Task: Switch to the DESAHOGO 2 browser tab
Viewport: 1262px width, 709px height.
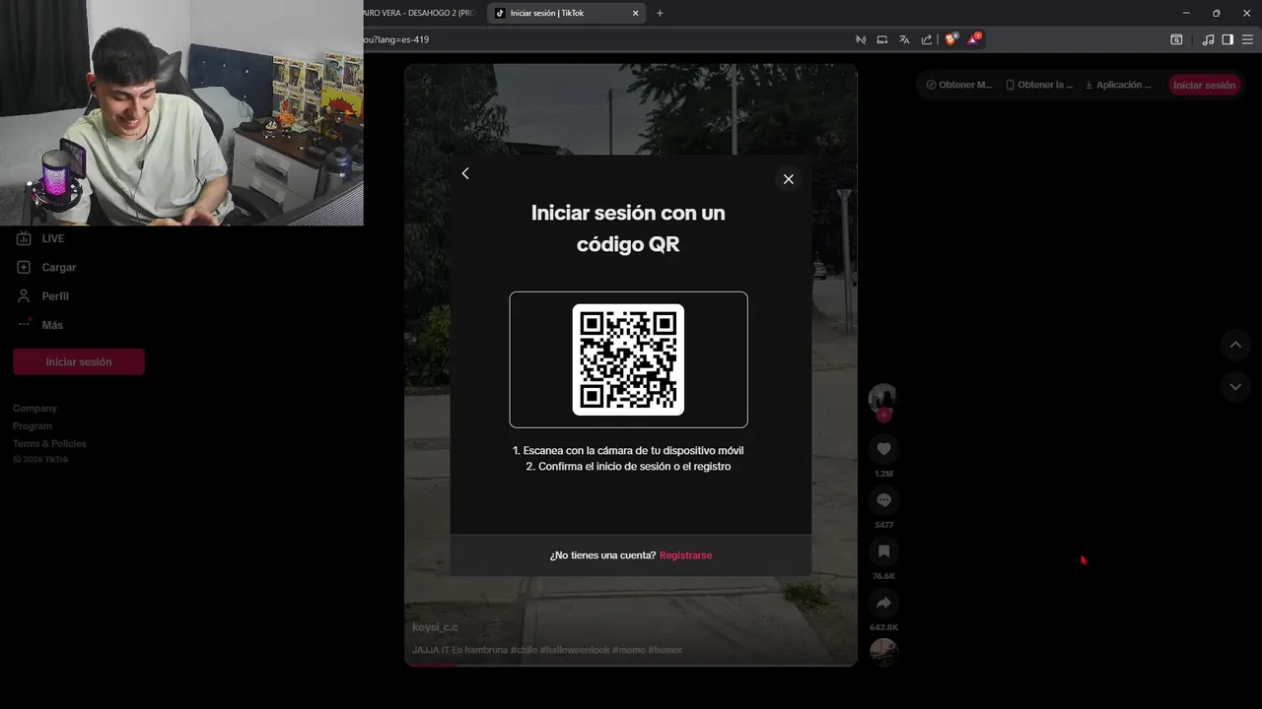Action: pos(420,13)
